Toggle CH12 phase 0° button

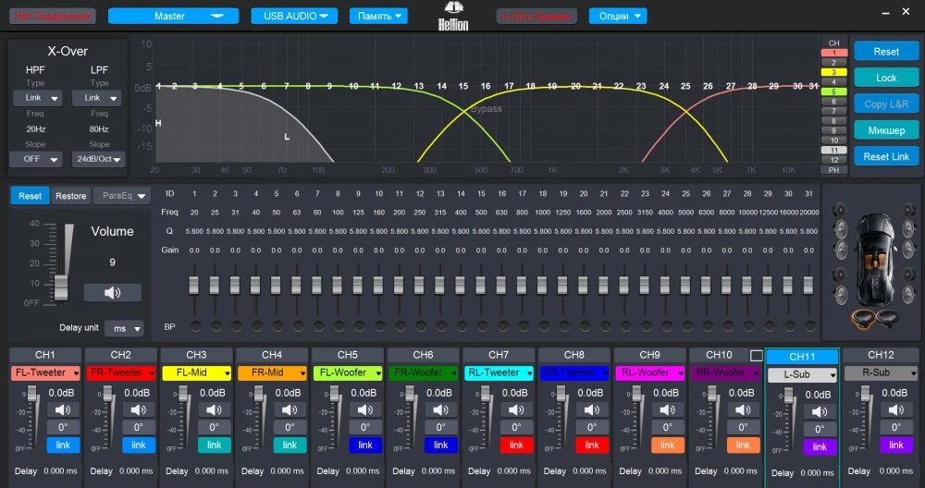[896, 427]
